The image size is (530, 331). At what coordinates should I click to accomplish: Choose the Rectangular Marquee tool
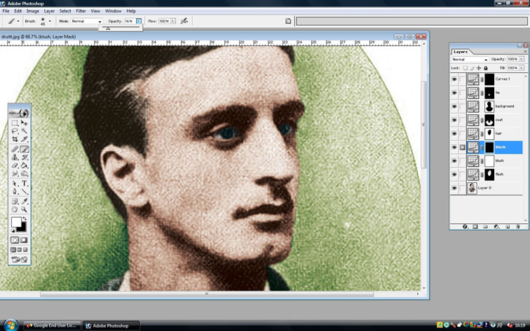point(15,122)
